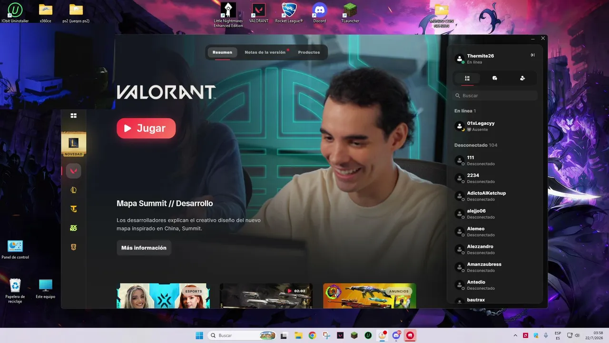
Task: Click the friends Buscar search field
Action: point(495,96)
